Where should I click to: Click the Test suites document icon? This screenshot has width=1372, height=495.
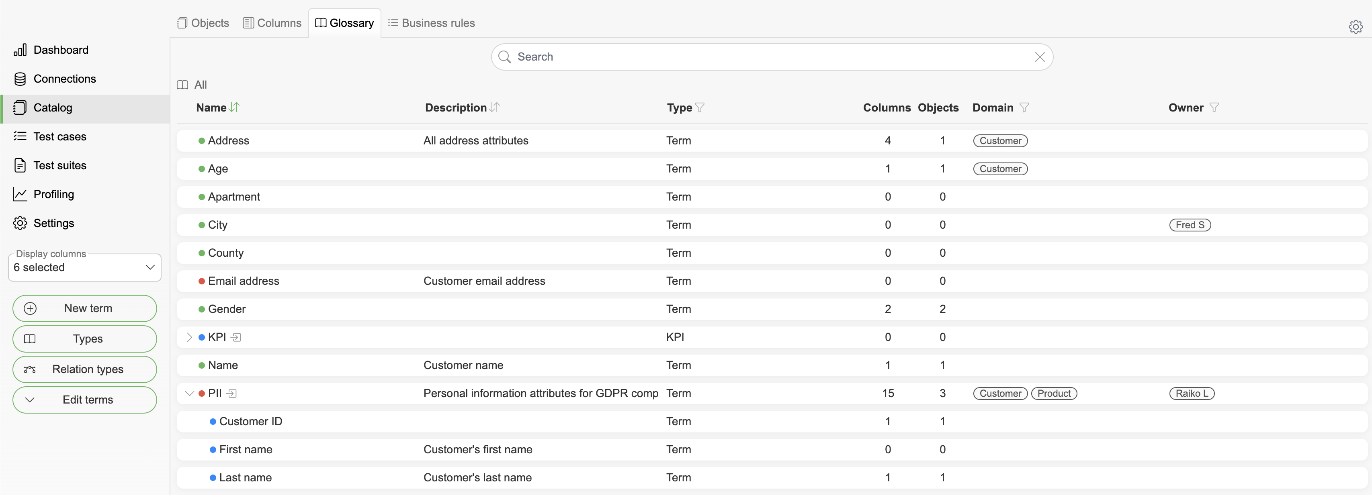point(20,165)
